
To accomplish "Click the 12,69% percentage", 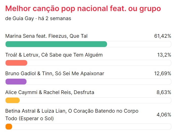I will pos(163,74).
